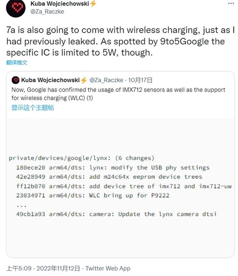The width and height of the screenshot is (238, 276).
Task: Click the @Za_Raczke handle below the top name
Action: (x=47, y=11)
